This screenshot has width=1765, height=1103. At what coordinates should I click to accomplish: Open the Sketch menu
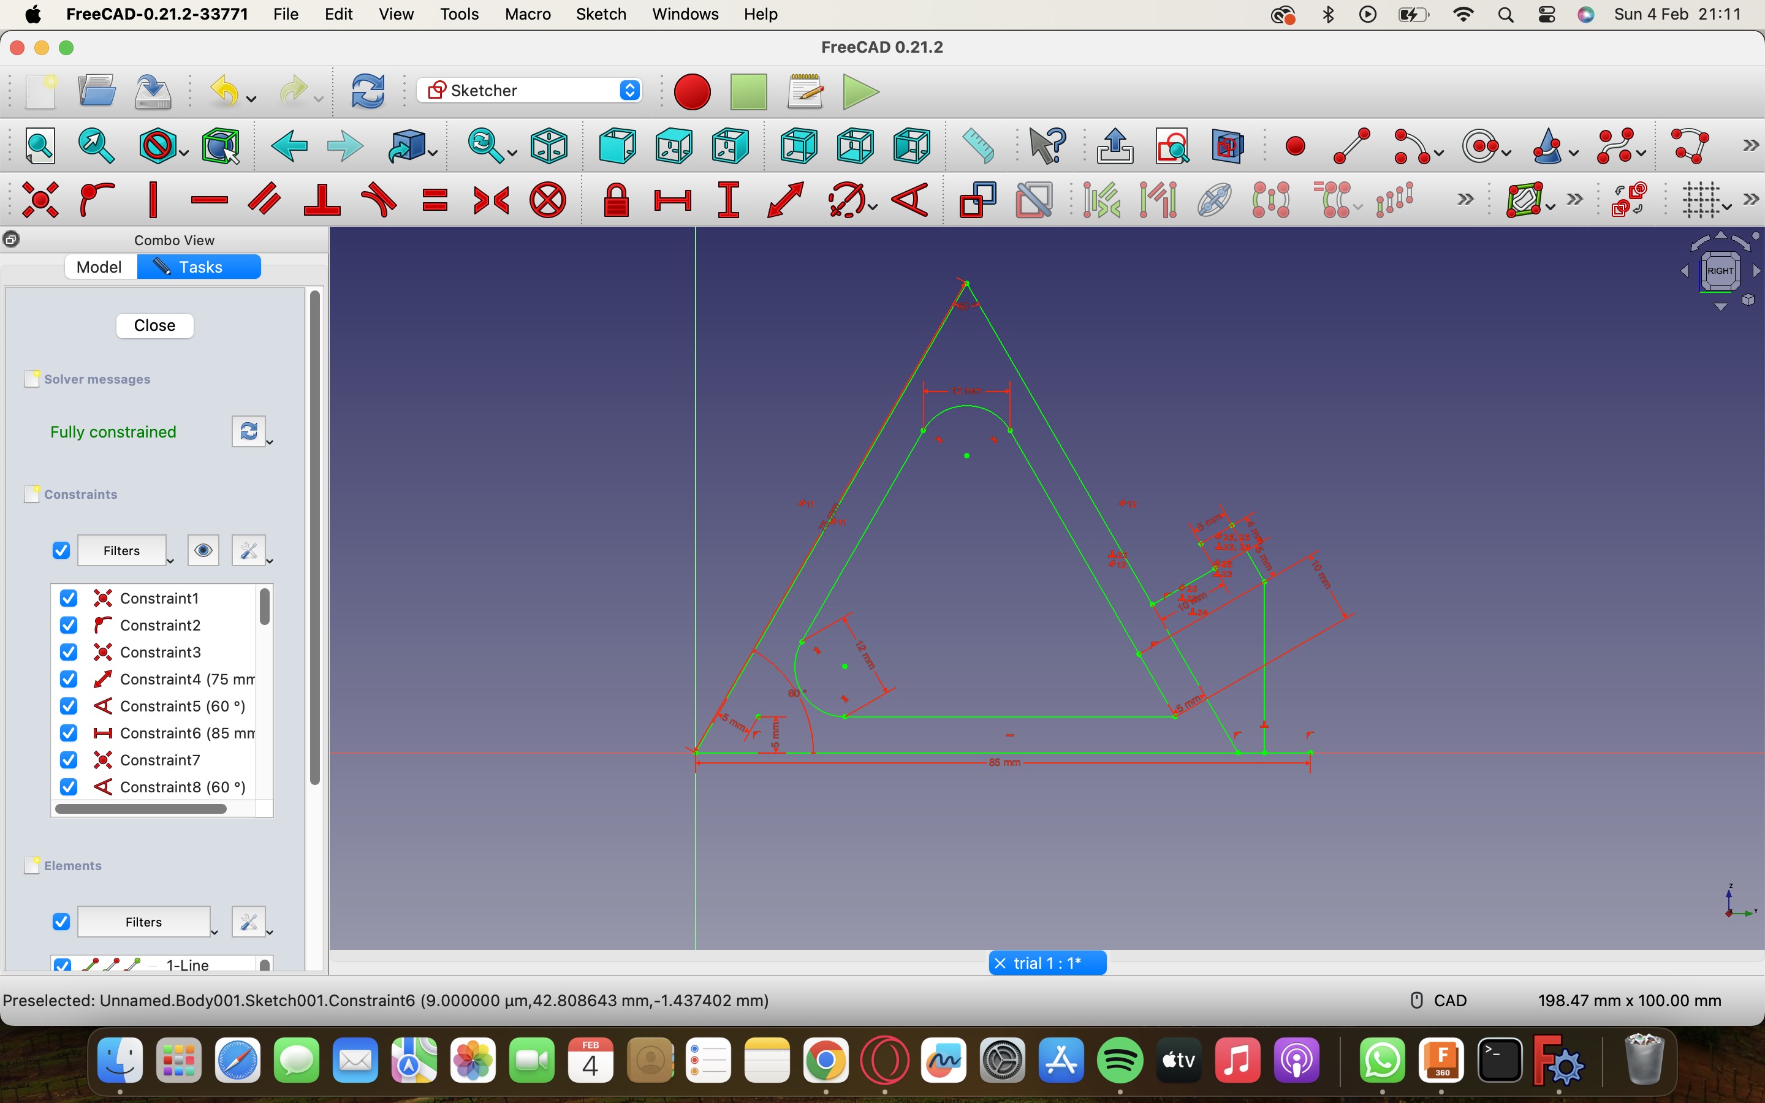(x=600, y=14)
